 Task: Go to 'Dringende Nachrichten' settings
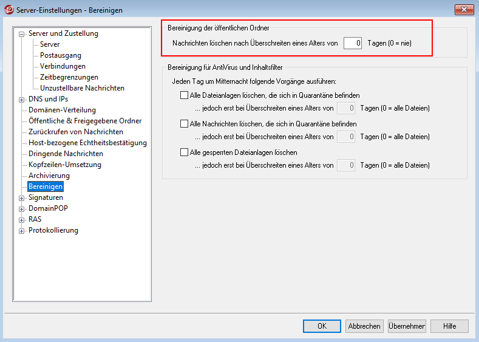(x=66, y=154)
